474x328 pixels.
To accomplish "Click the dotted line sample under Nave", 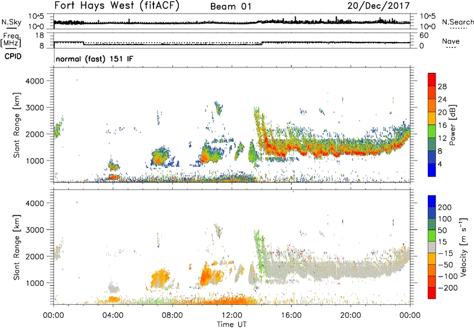I will pos(451,47).
